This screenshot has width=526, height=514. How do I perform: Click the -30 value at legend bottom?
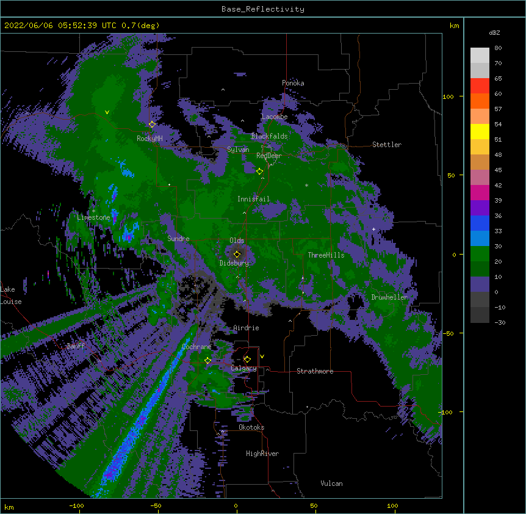(500, 322)
